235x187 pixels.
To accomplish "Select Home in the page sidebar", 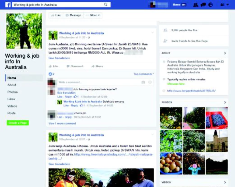I will [x=24, y=78].
